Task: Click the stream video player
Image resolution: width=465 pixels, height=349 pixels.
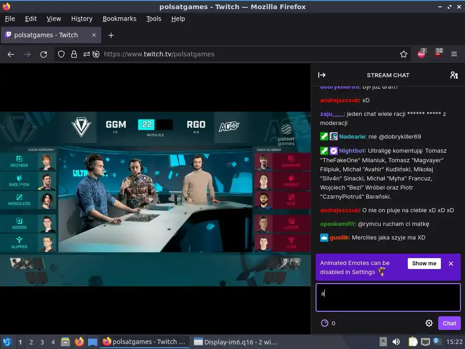Action: click(155, 199)
